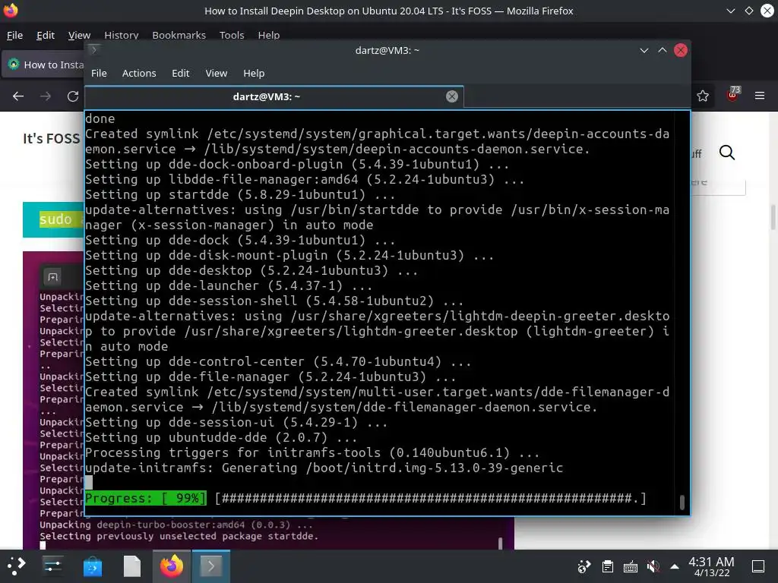Maximize Firefox using the diamond button
The image size is (778, 583).
click(x=748, y=11)
